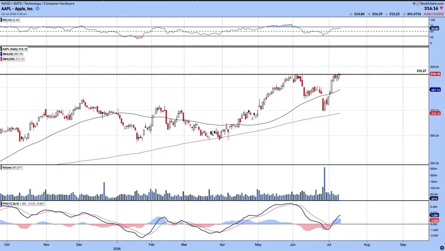This screenshot has height=251, width=445.
Task: Click the RSI(14) 63.80 indicator label
Action: (x=11, y=20)
